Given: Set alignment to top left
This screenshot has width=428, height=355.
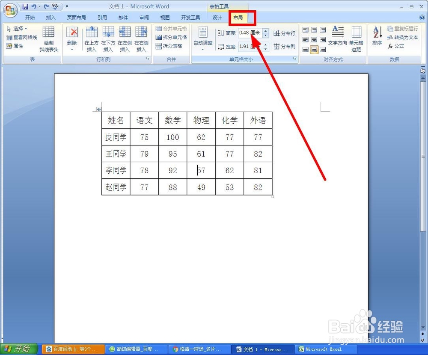Looking at the screenshot, I should pyautogui.click(x=306, y=30).
